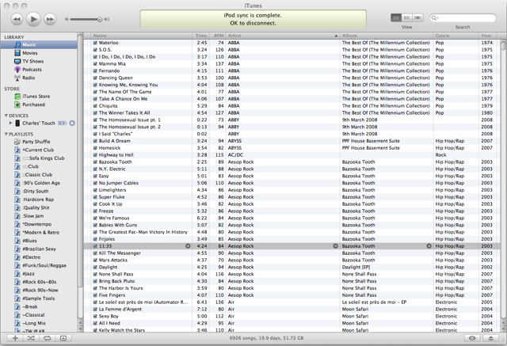Uncheck the Highway to Hell checkbox
The image size is (507, 346).
[x=95, y=155]
